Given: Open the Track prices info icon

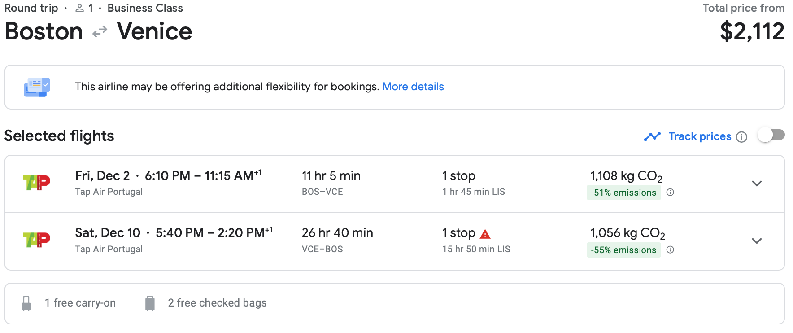Looking at the screenshot, I should pyautogui.click(x=742, y=137).
